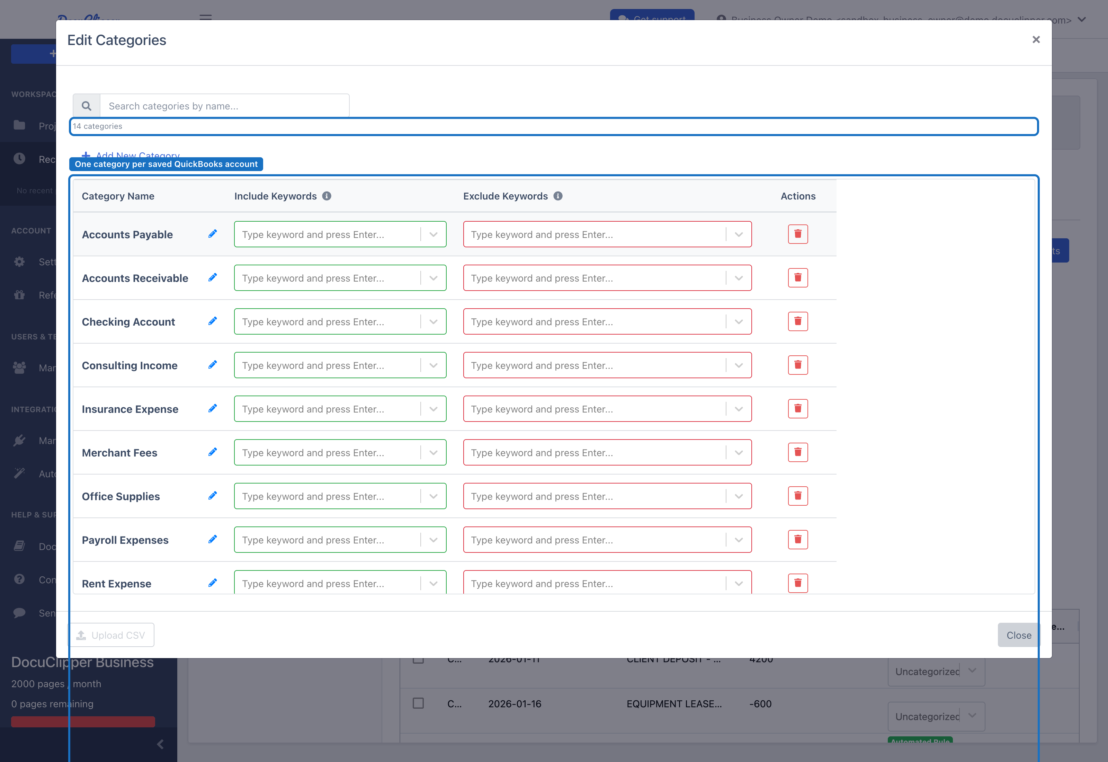Edit the Accounts Receivable category name

(x=212, y=277)
